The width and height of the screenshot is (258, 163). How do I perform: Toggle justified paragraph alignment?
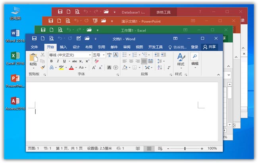(x=144, y=61)
